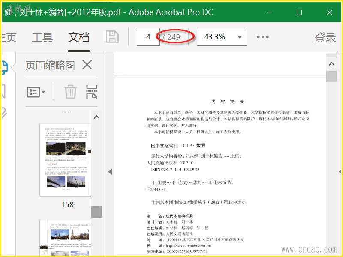Viewport: 343px width, 257px height.
Task: Click the '页面缩略图' panel title
Action: point(50,65)
